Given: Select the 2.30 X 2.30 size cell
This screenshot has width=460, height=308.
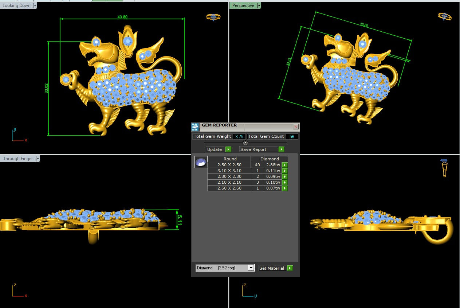Looking at the screenshot, I should click(229, 177).
